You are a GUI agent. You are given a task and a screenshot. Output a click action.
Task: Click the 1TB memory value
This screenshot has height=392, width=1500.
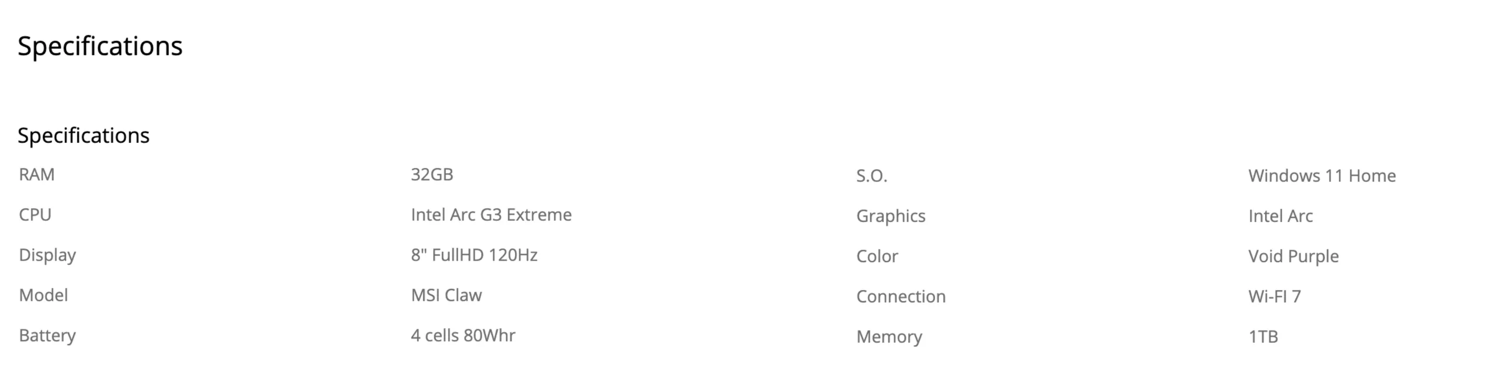point(1263,337)
